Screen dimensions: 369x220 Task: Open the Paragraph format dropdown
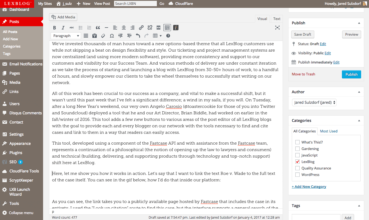pyautogui.click(x=66, y=36)
